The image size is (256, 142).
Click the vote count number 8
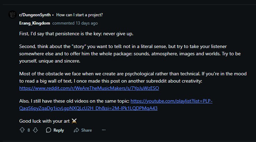pos(29,130)
